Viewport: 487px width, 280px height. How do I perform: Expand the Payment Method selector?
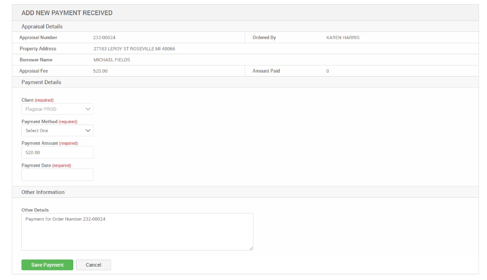tap(57, 130)
